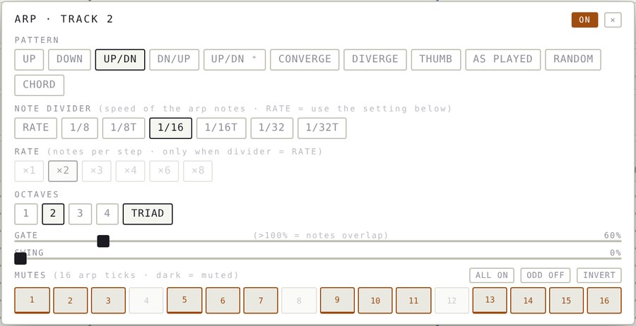Screen dimensions: 636x326
Task: Choose rate ×6
Action: coord(164,171)
